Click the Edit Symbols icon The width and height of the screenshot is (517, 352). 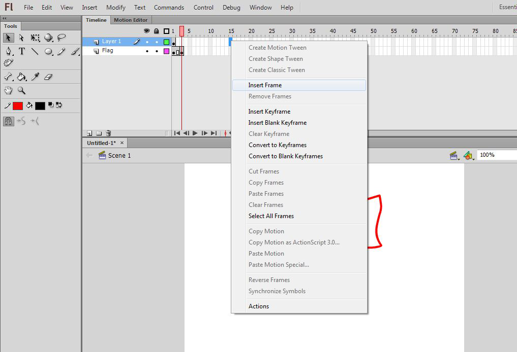pos(468,155)
